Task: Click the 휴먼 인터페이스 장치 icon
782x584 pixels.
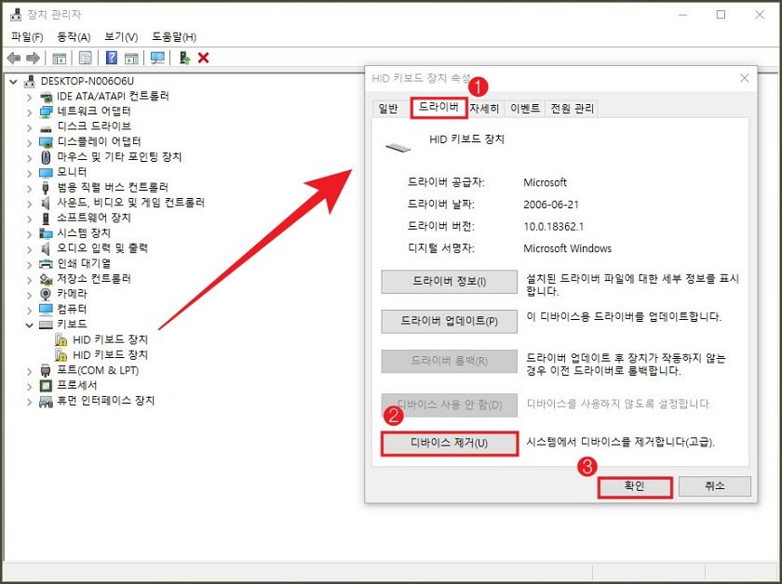Action: (x=46, y=401)
